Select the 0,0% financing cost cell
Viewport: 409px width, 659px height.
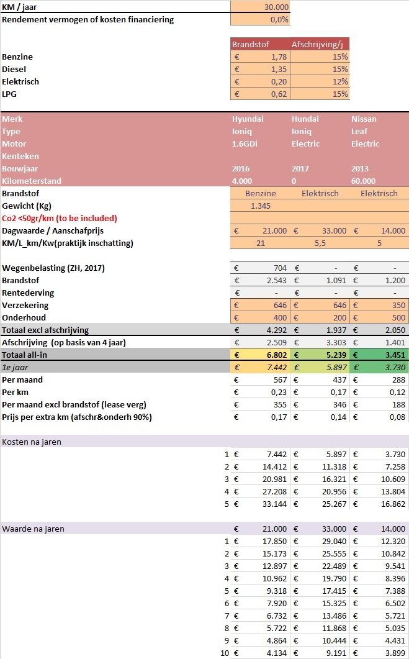click(x=260, y=19)
